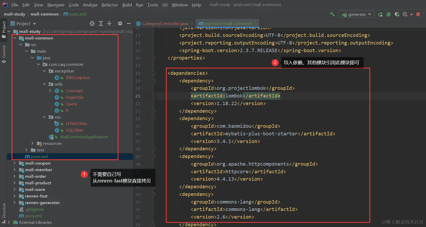Viewport: 426px width, 227px height.
Task: Click fold marker at line 18 dependencies
Action: point(153,73)
